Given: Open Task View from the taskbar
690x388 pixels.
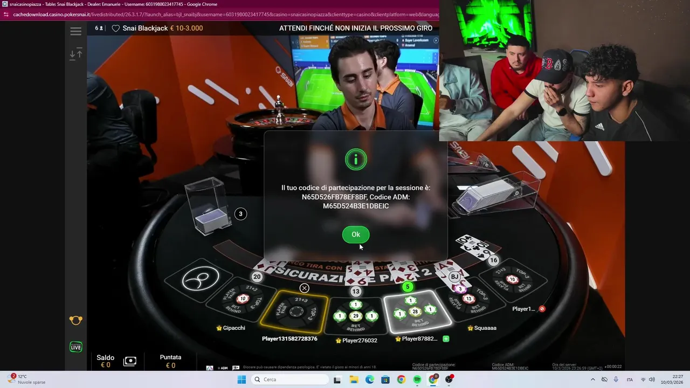Looking at the screenshot, I should (x=337, y=379).
